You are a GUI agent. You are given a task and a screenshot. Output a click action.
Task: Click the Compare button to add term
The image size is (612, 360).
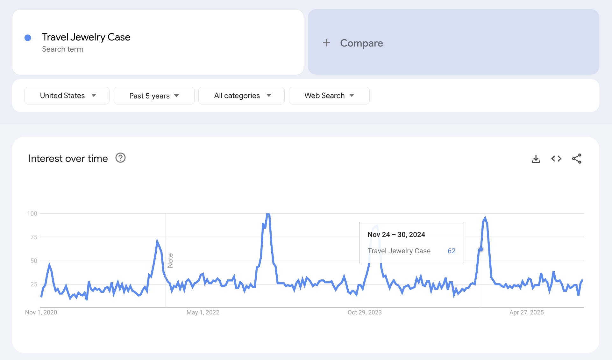click(x=361, y=43)
